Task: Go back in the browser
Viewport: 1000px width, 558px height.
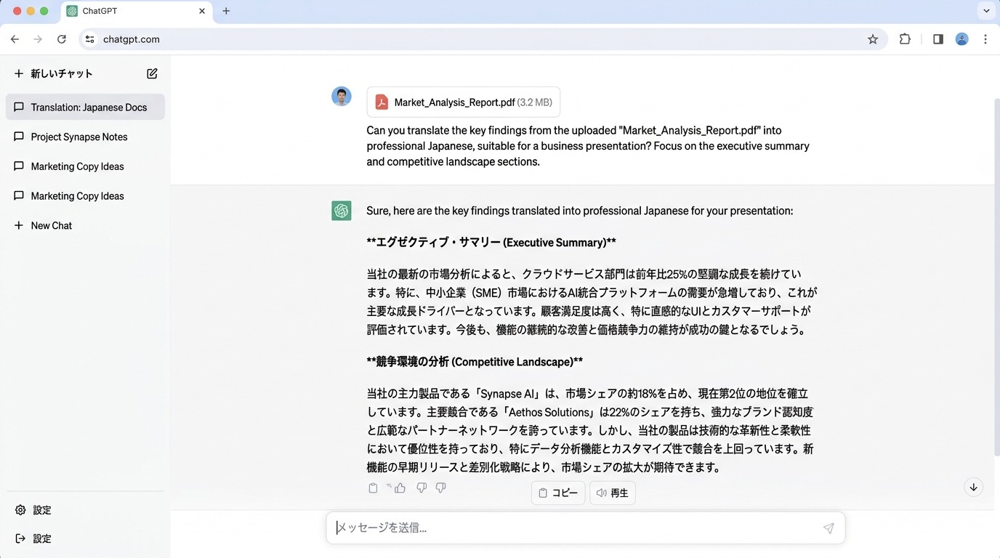Action: (15, 39)
